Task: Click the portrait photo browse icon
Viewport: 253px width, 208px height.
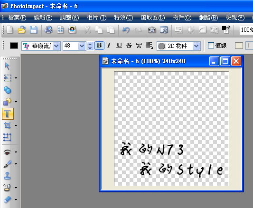Action: [72, 30]
